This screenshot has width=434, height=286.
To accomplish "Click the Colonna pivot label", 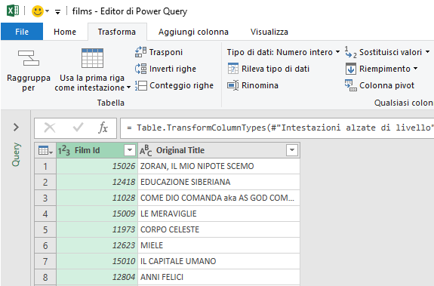I will (386, 85).
